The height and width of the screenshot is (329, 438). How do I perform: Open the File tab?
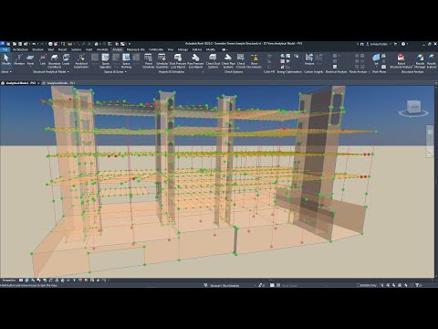click(5, 49)
